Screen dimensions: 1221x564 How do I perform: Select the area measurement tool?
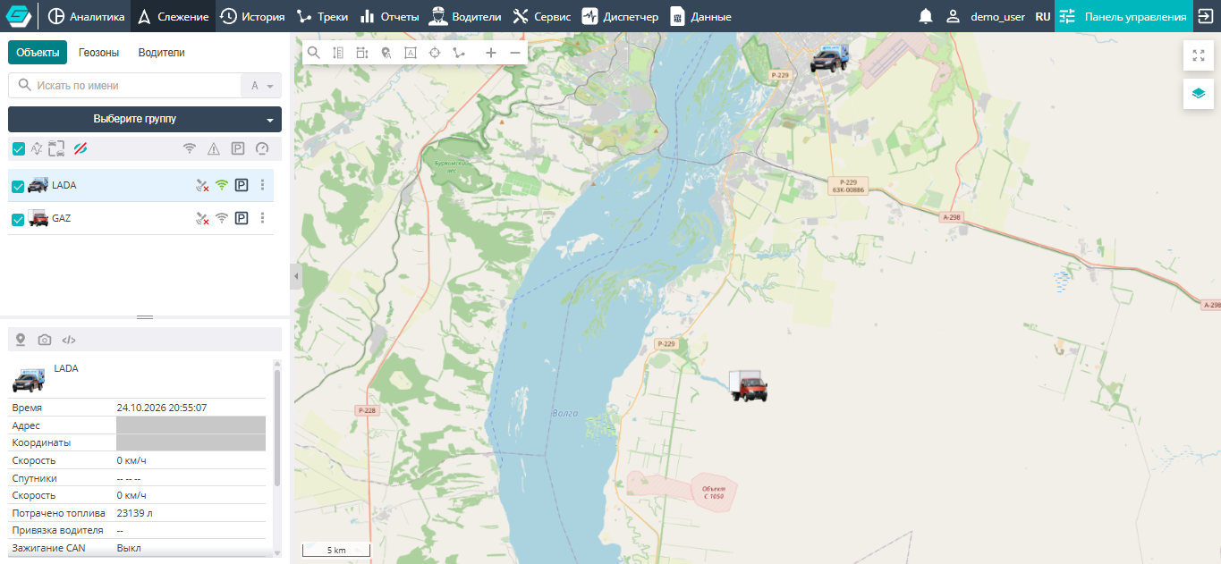[361, 53]
